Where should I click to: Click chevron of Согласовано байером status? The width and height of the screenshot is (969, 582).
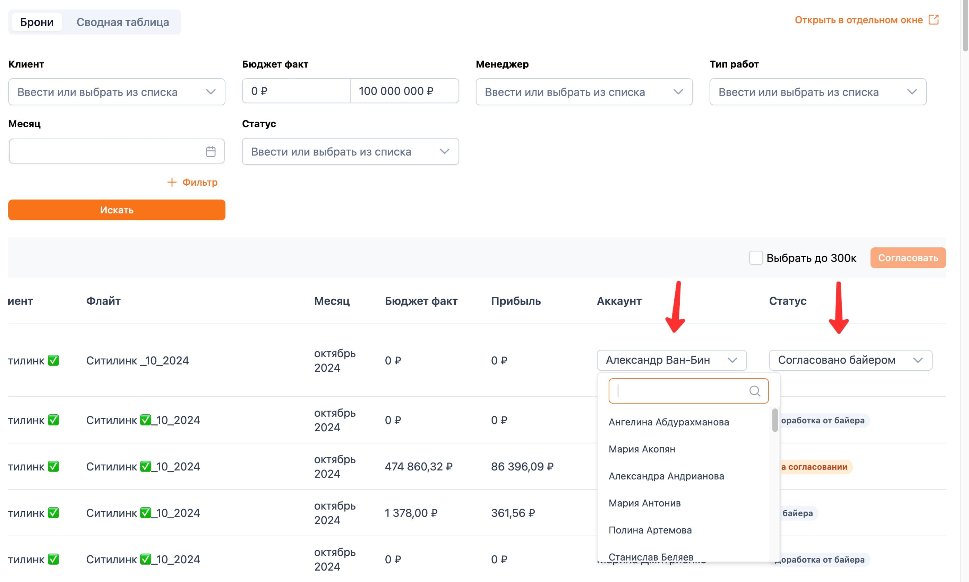click(x=918, y=360)
